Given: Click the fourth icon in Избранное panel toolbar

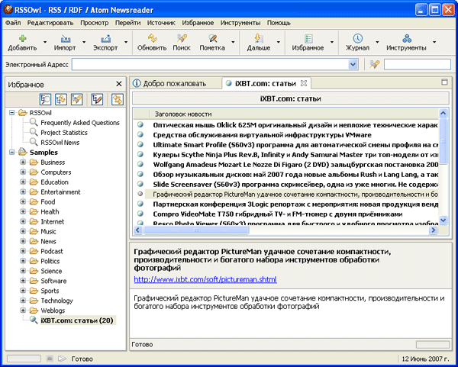Looking at the screenshot, I should 97,99.
